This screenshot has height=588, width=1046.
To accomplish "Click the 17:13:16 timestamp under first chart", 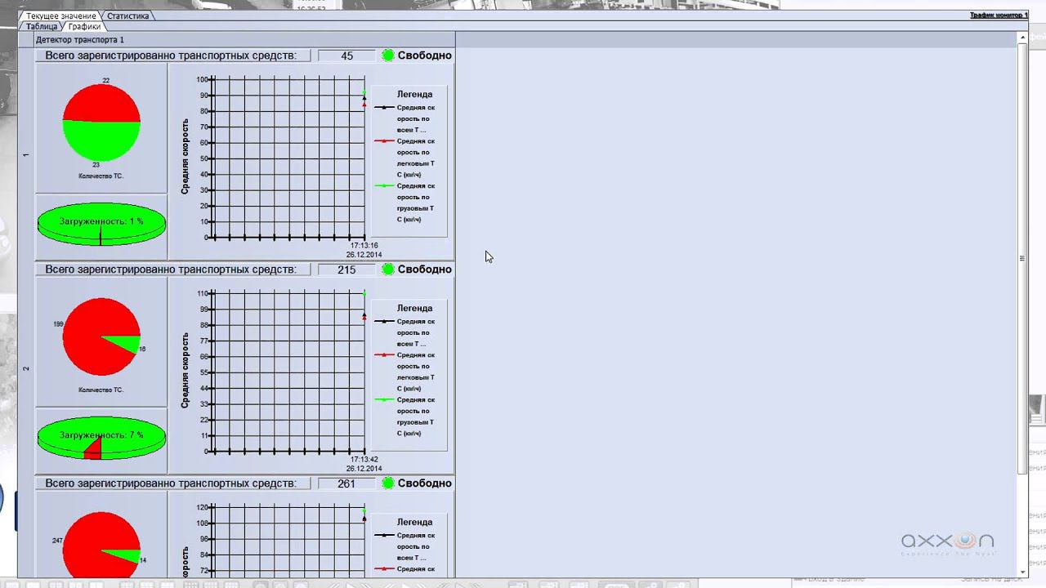I will 364,245.
